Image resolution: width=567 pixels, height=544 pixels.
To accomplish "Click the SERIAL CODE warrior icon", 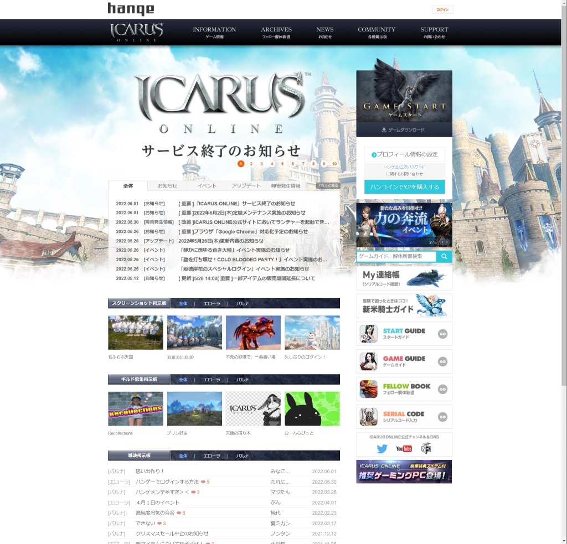I will [368, 417].
